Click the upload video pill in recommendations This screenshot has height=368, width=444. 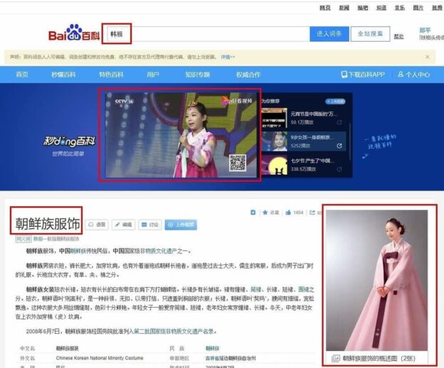(x=335, y=101)
